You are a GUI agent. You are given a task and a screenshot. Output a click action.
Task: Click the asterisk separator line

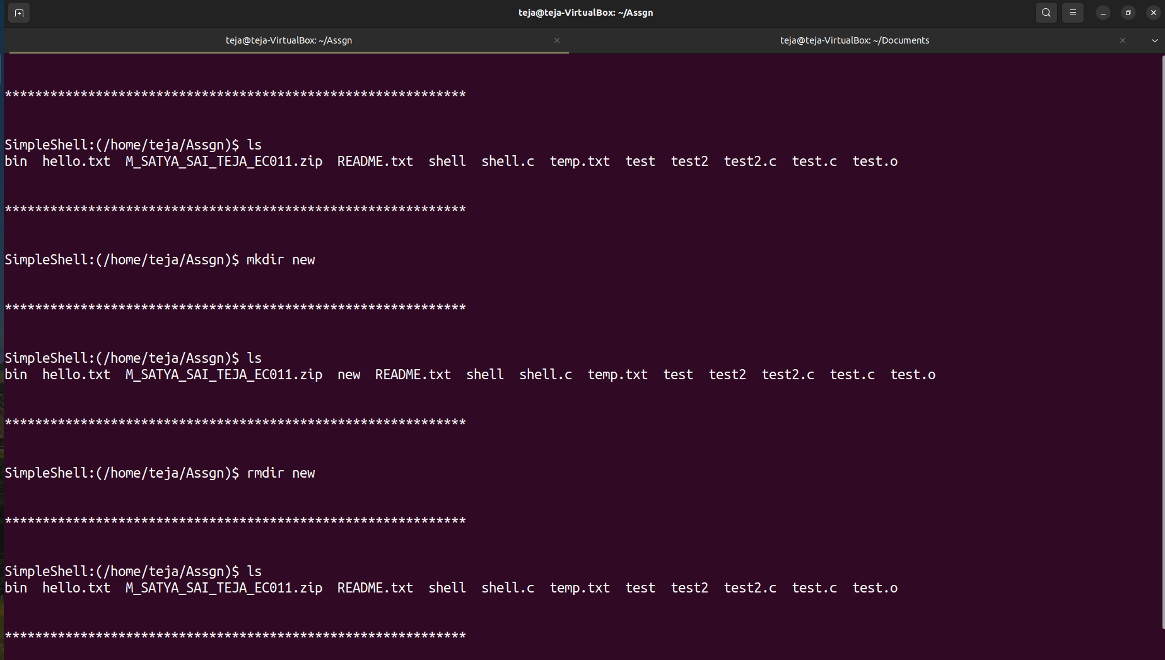click(x=235, y=94)
